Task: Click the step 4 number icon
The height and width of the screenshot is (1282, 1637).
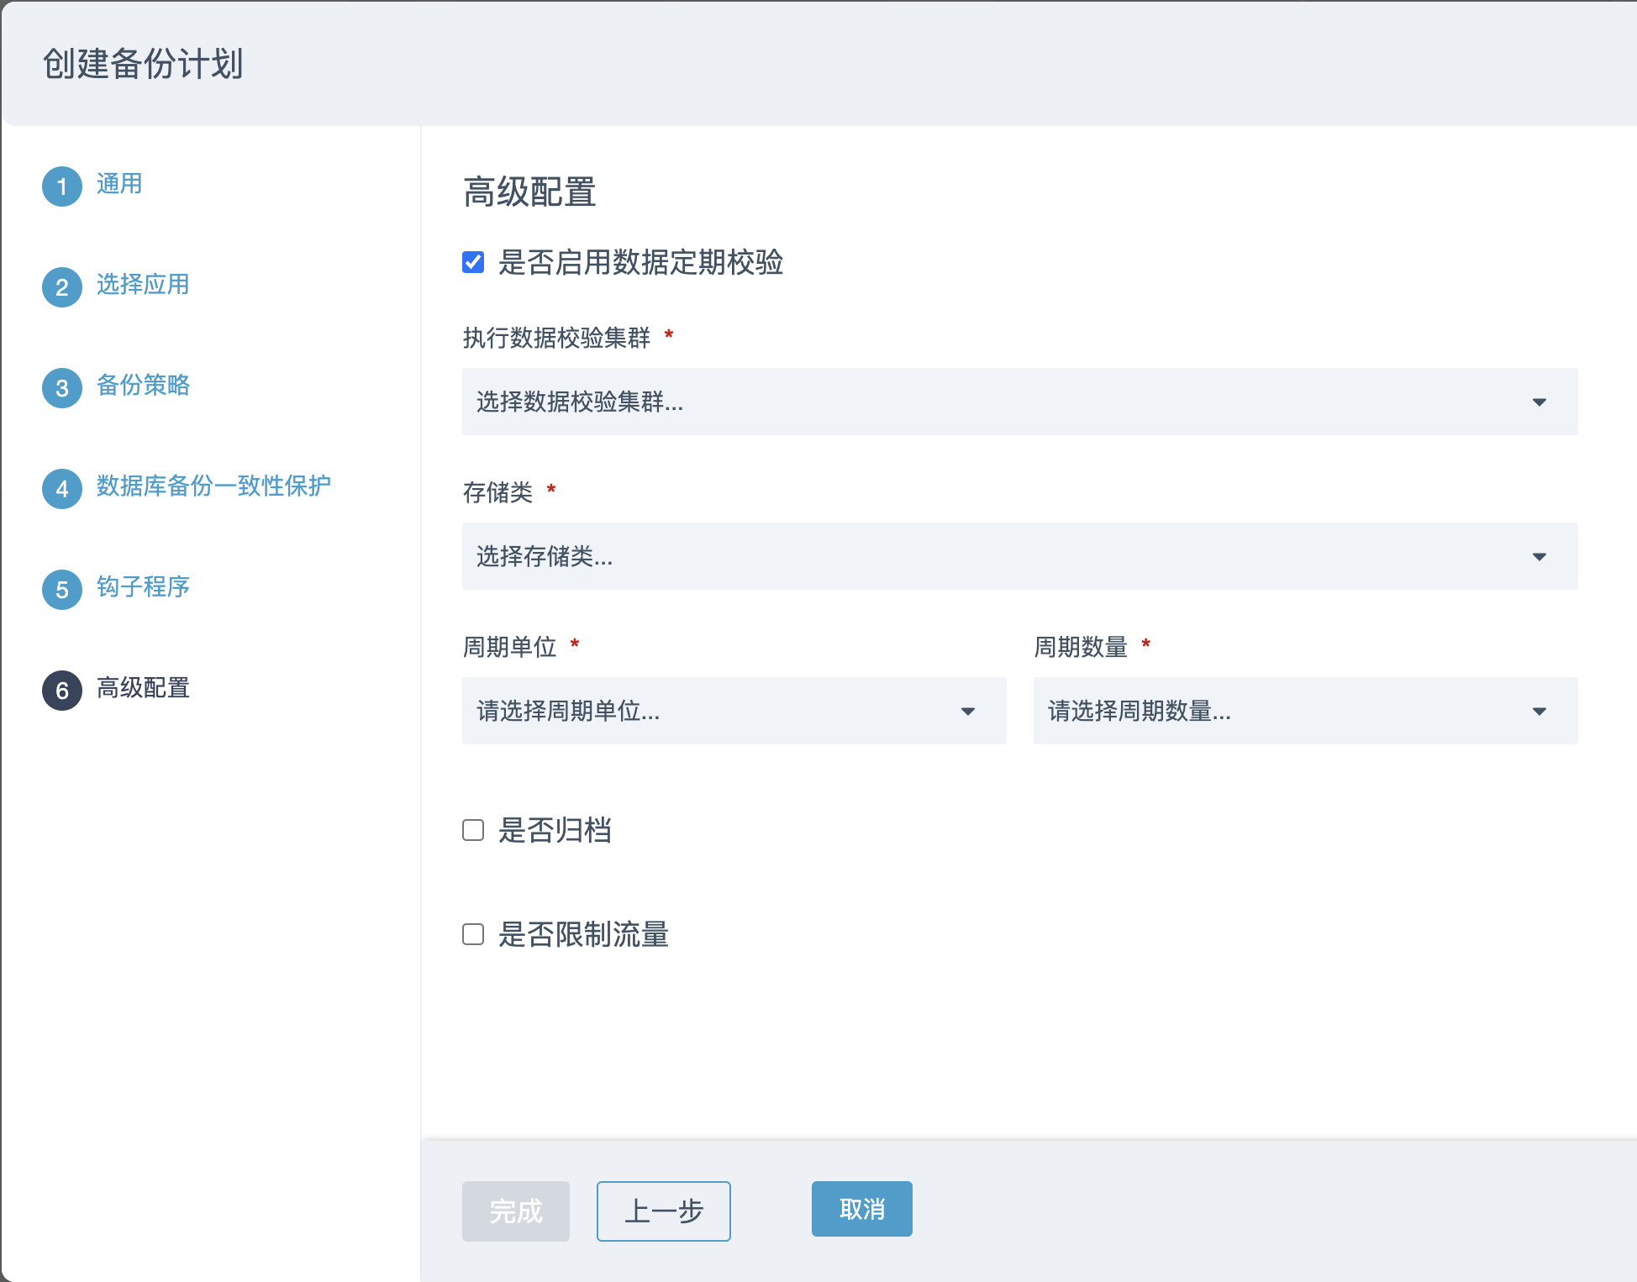Action: coord(62,489)
